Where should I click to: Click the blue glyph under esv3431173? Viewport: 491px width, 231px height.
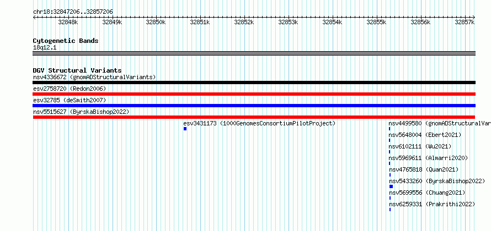tap(185, 129)
